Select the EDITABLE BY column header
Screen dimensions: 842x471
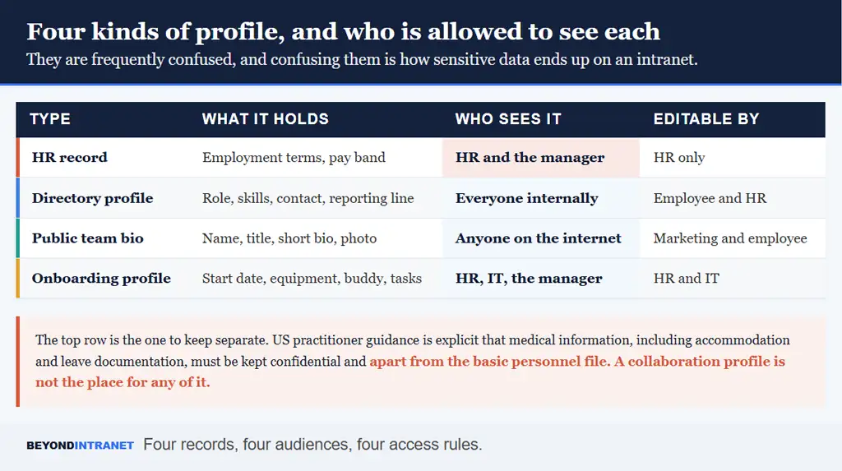click(x=706, y=118)
